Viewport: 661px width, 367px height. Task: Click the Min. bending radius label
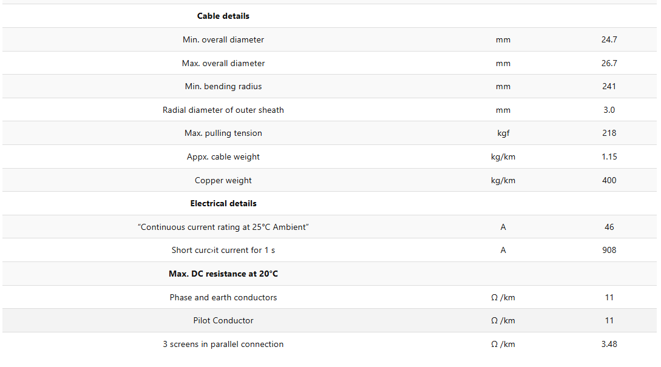pos(223,86)
